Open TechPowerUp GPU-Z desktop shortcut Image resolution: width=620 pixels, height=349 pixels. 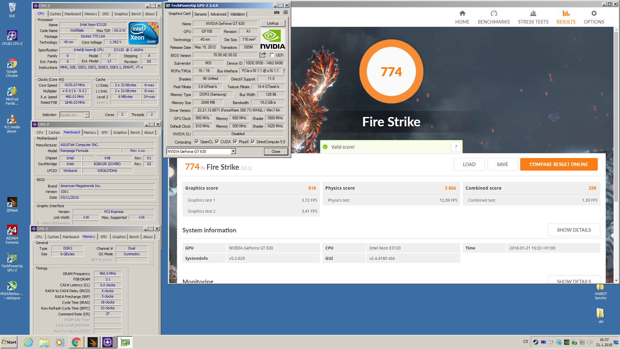tap(12, 262)
